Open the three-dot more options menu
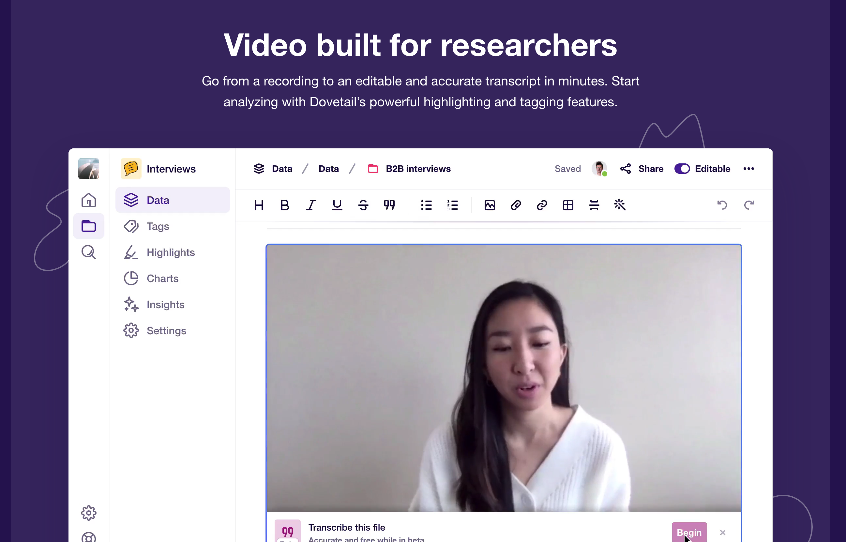 click(748, 169)
